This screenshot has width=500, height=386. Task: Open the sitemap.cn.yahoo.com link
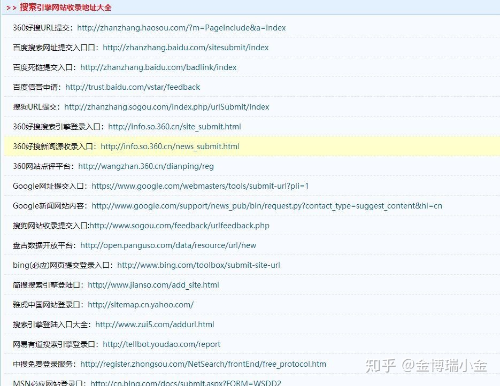click(141, 305)
